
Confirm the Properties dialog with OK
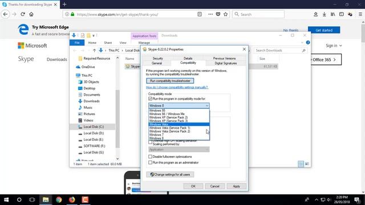click(193, 186)
